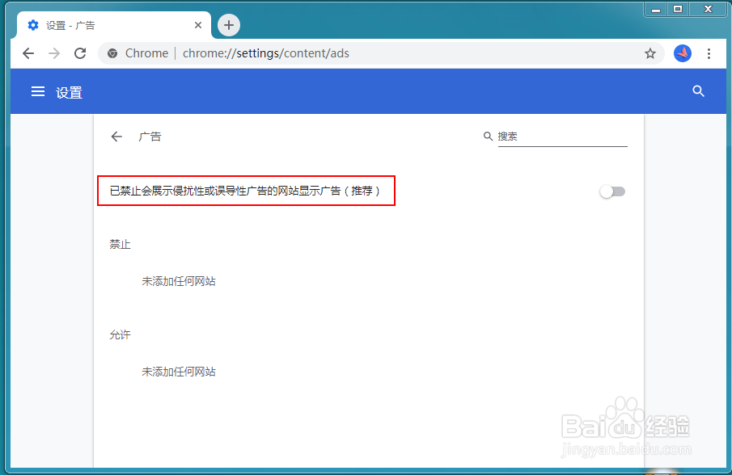The image size is (732, 475).
Task: Click the 已禁止会展示侵扰性 ads setting label
Action: (245, 191)
